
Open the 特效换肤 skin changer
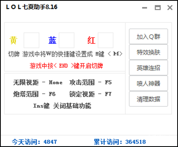[x=148, y=52]
